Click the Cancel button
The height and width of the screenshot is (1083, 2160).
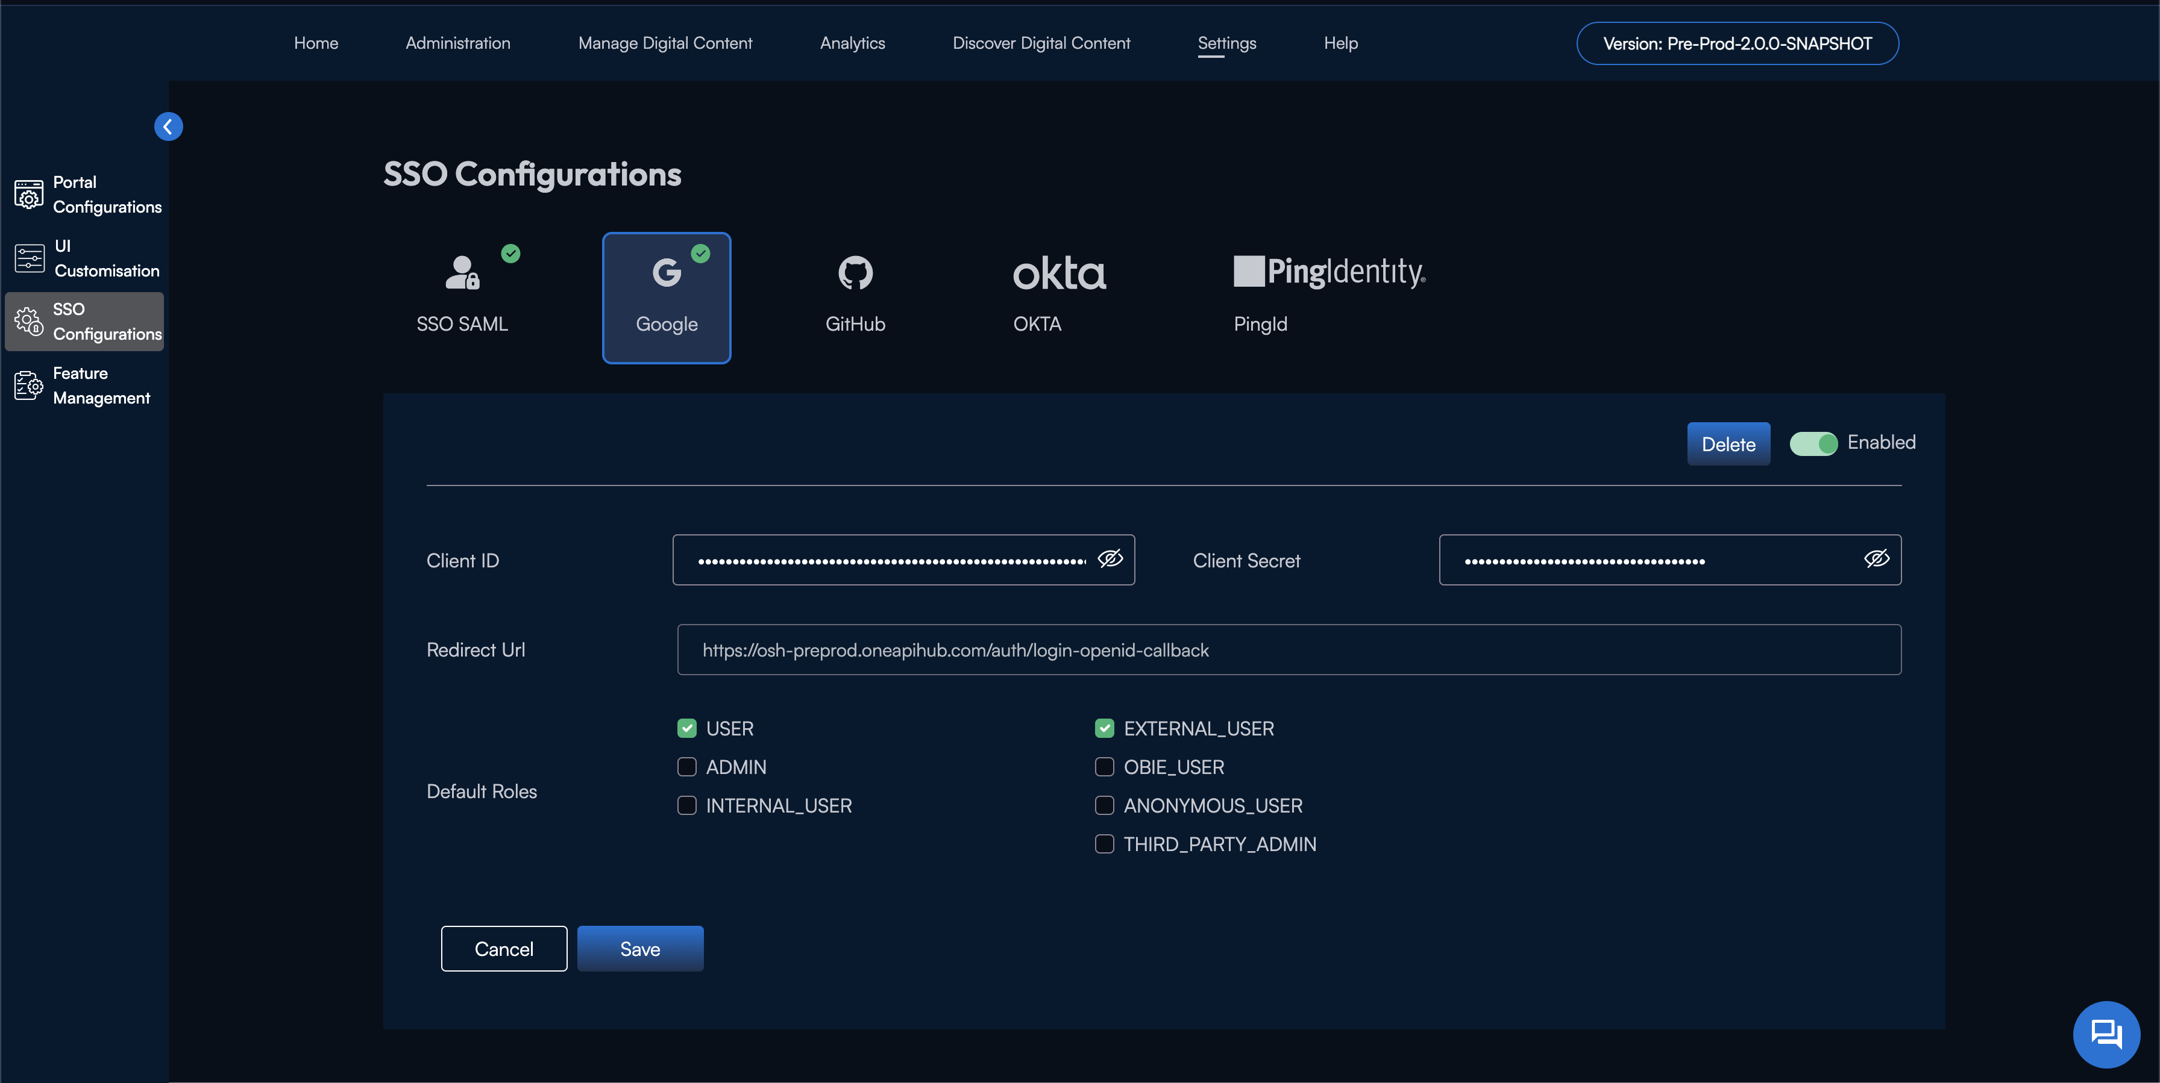(504, 949)
